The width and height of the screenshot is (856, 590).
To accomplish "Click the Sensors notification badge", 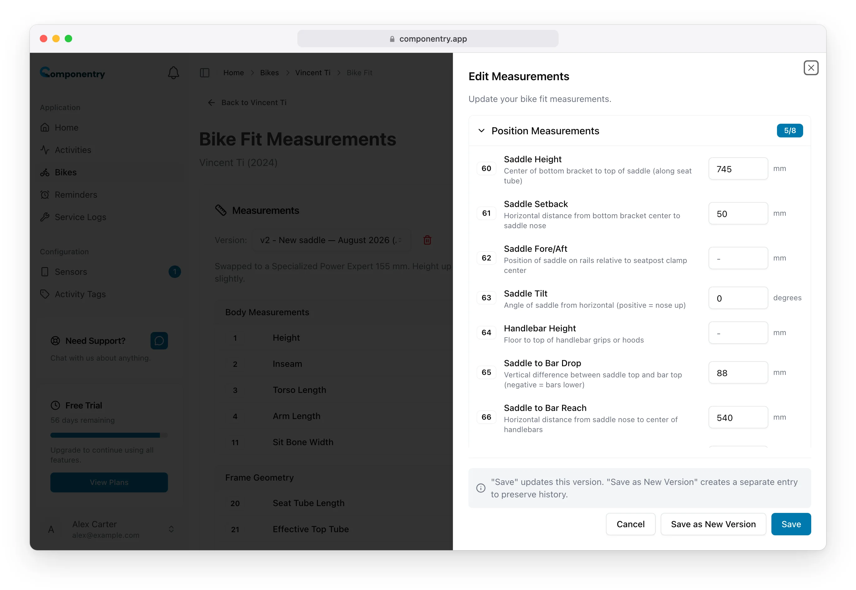I will 174,272.
